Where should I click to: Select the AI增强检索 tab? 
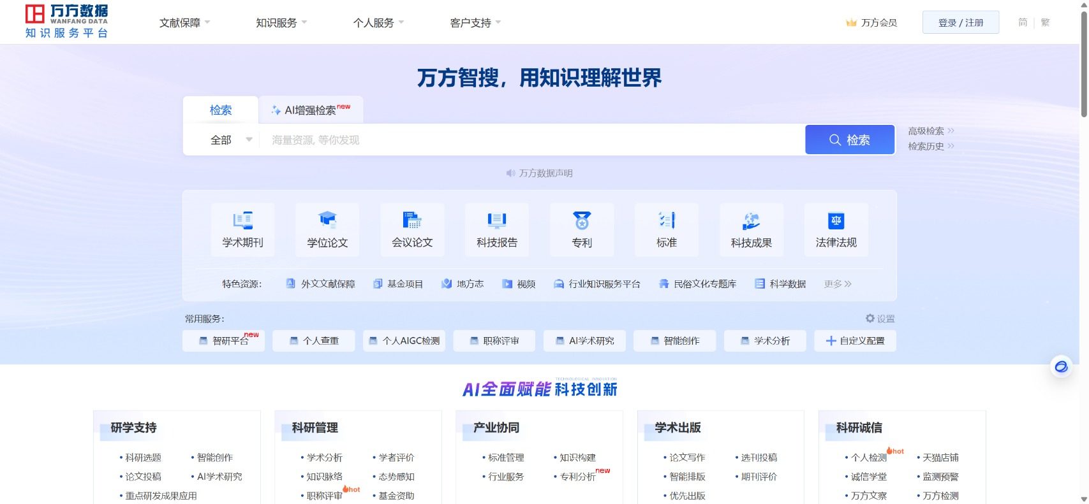coord(311,110)
